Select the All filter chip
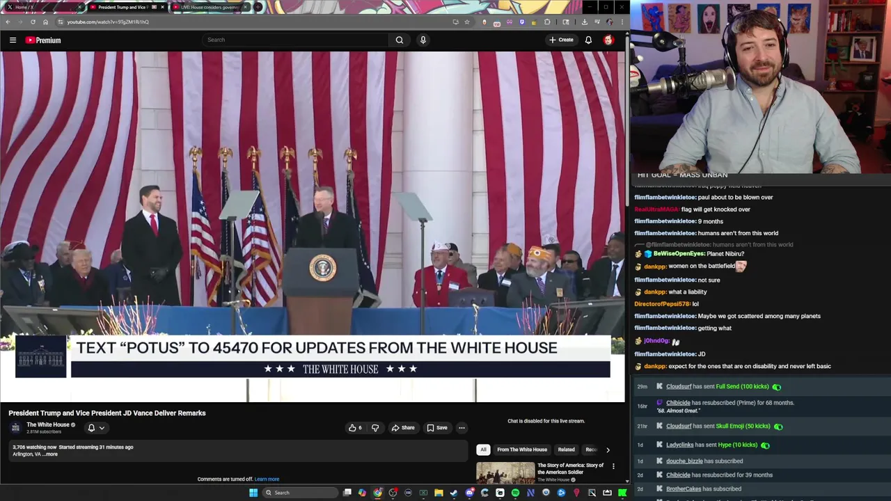 tap(483, 450)
